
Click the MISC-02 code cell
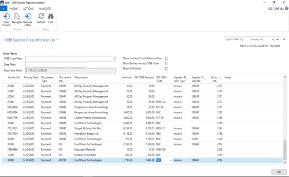pyautogui.click(x=161, y=102)
